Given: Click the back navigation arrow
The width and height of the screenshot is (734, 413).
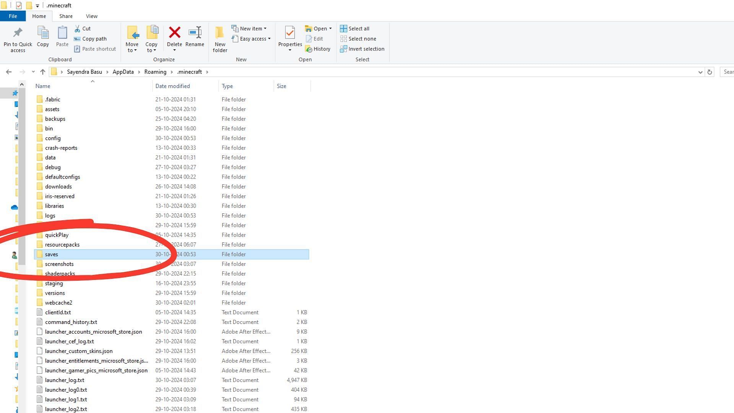Looking at the screenshot, I should tap(8, 72).
